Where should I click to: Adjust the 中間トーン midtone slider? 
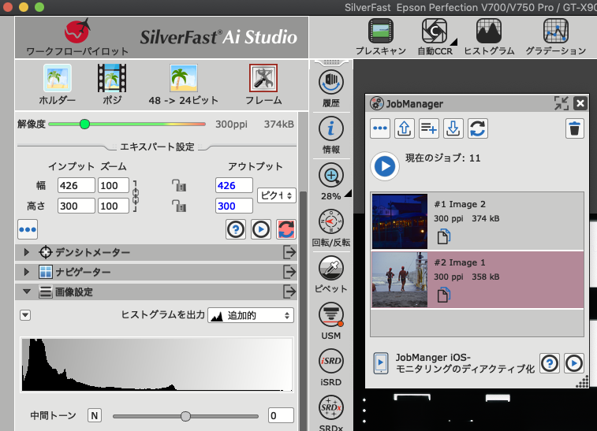[185, 416]
